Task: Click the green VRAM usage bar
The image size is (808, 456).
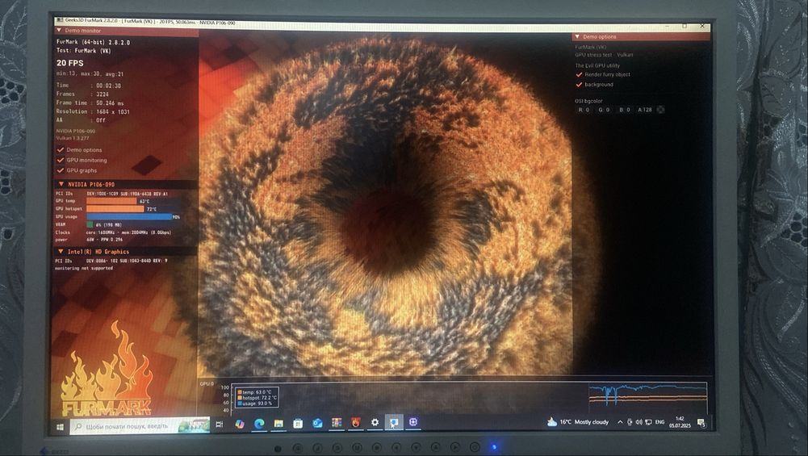Action: (90, 224)
